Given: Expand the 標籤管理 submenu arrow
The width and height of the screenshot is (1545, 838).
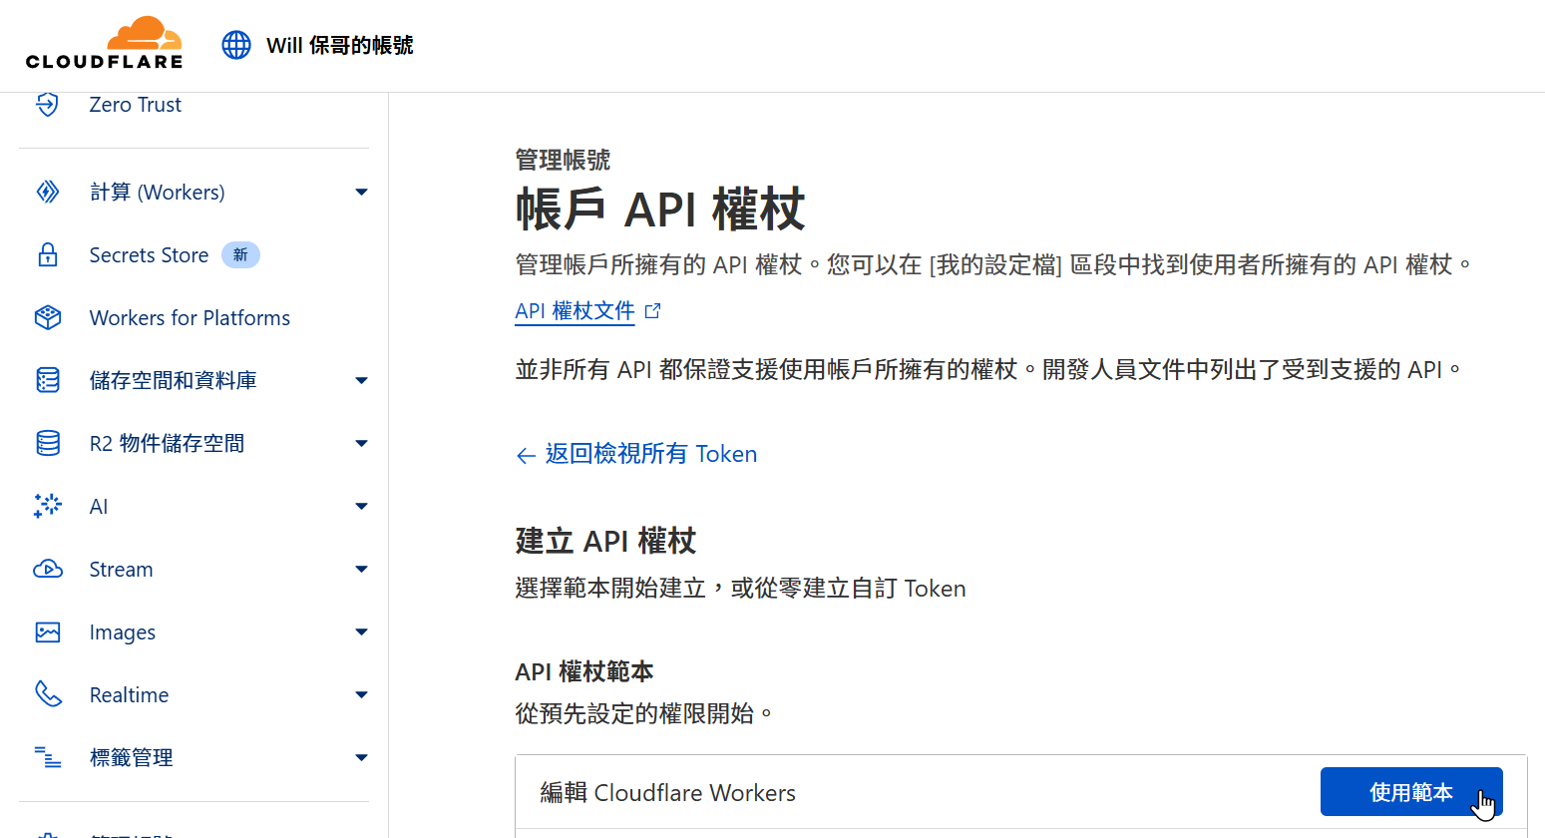Looking at the screenshot, I should 362,757.
